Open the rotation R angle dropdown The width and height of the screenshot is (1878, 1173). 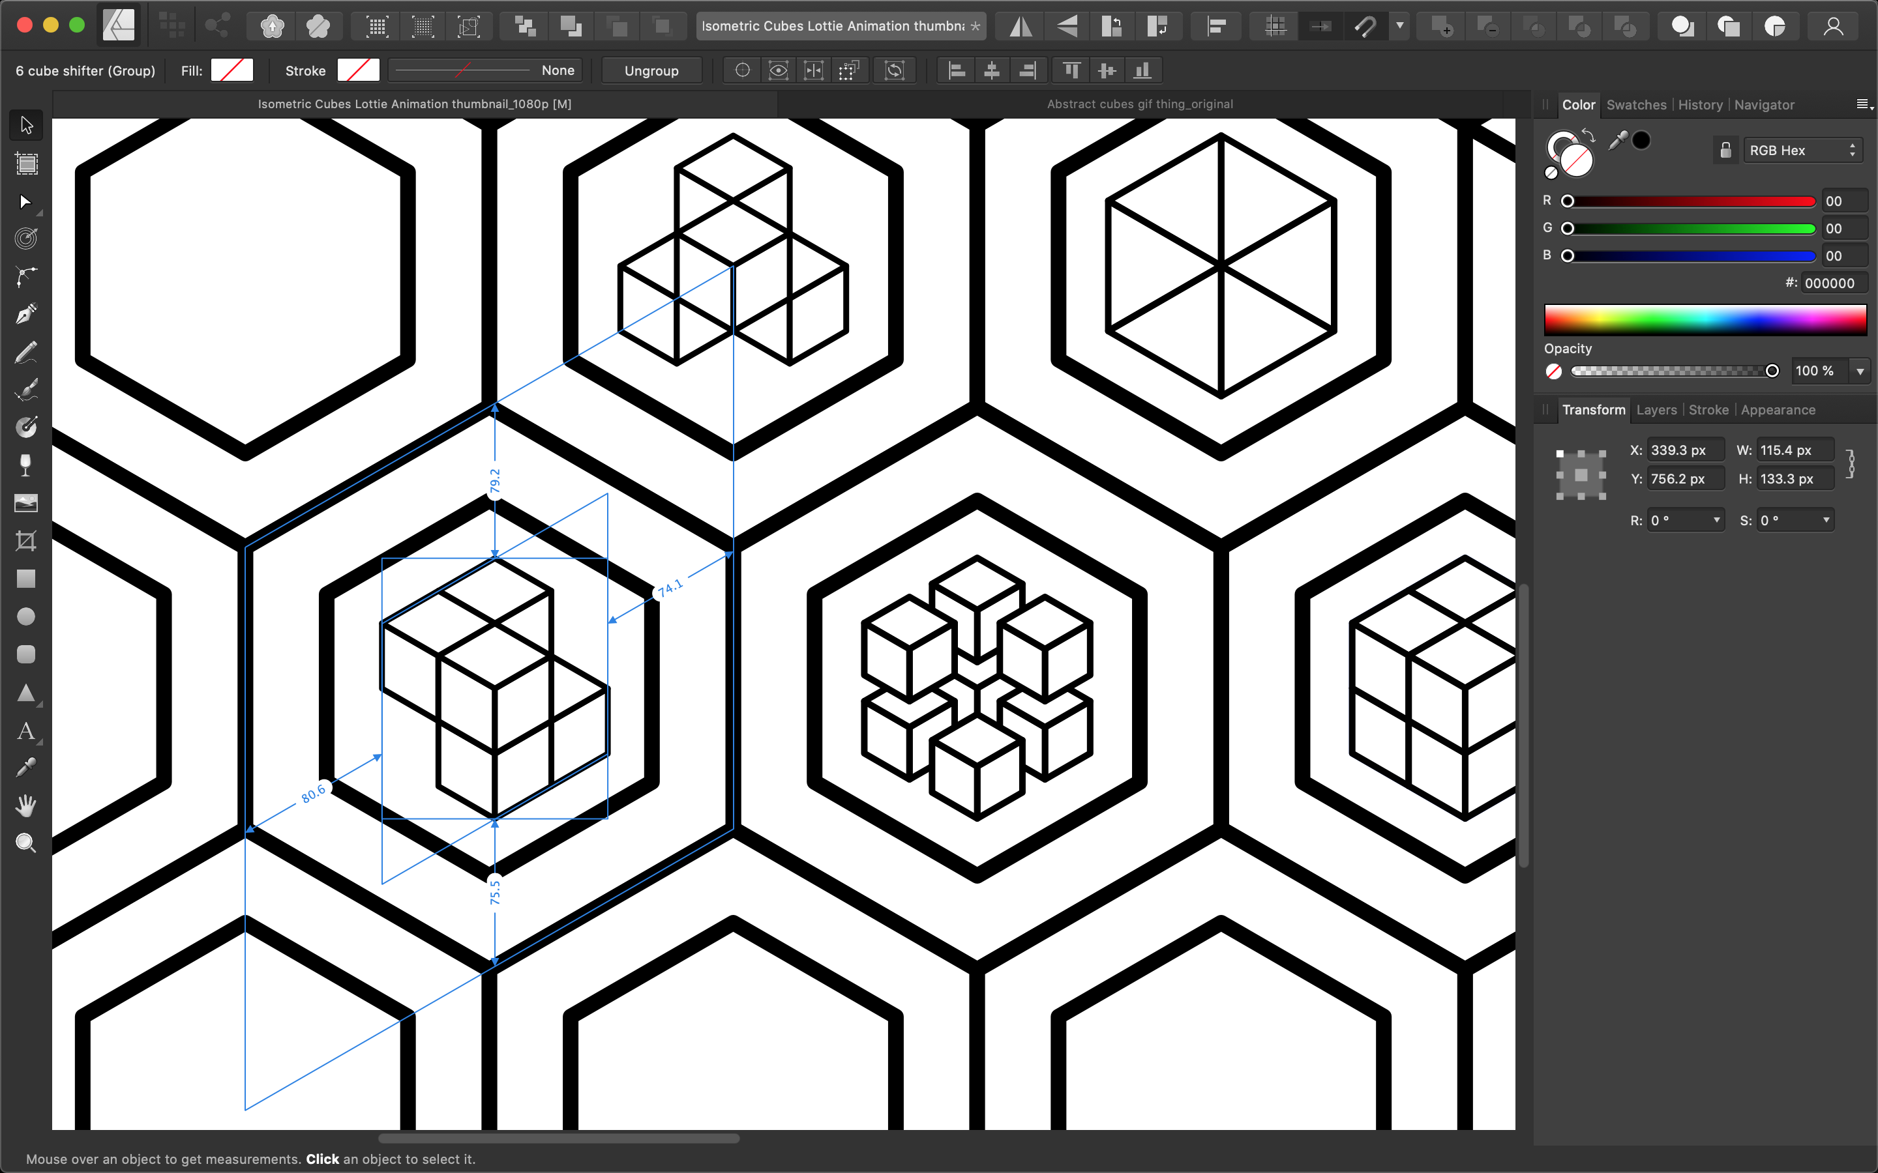tap(1716, 520)
